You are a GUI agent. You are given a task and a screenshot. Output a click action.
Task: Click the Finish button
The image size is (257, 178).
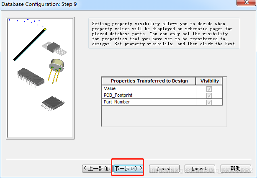point(164,168)
